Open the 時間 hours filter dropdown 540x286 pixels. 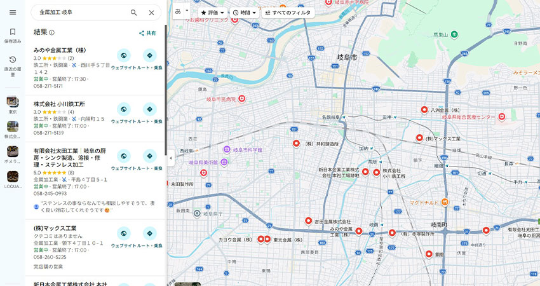pyautogui.click(x=244, y=13)
